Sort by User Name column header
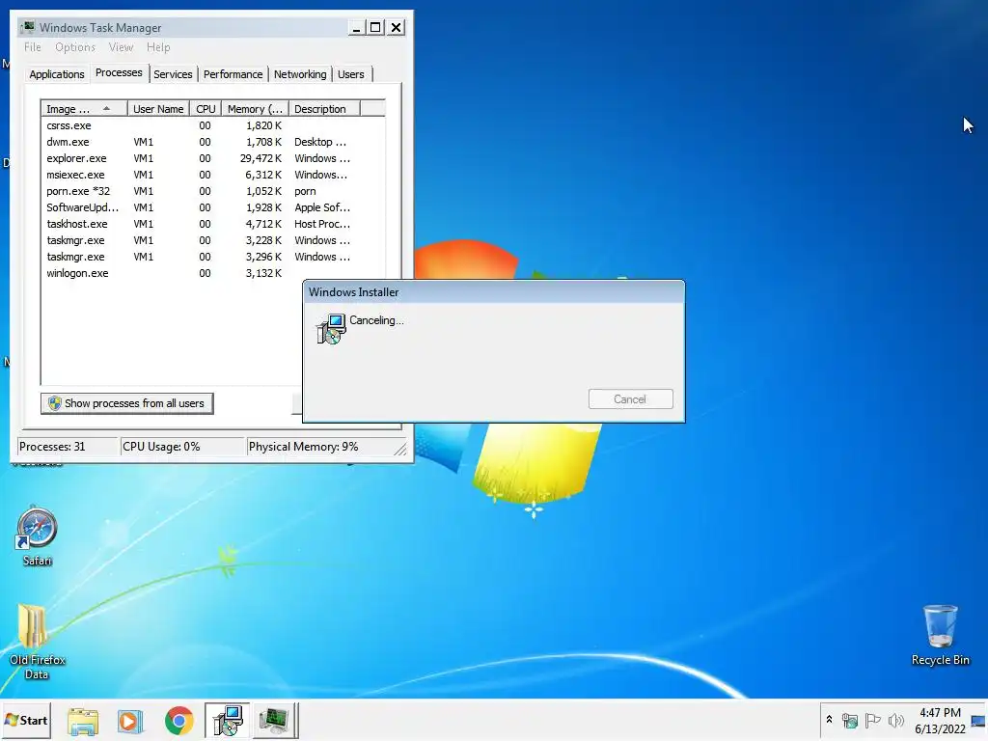988x741 pixels. coord(158,109)
